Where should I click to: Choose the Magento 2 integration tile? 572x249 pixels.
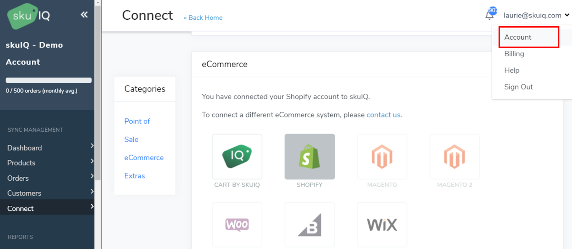[454, 157]
